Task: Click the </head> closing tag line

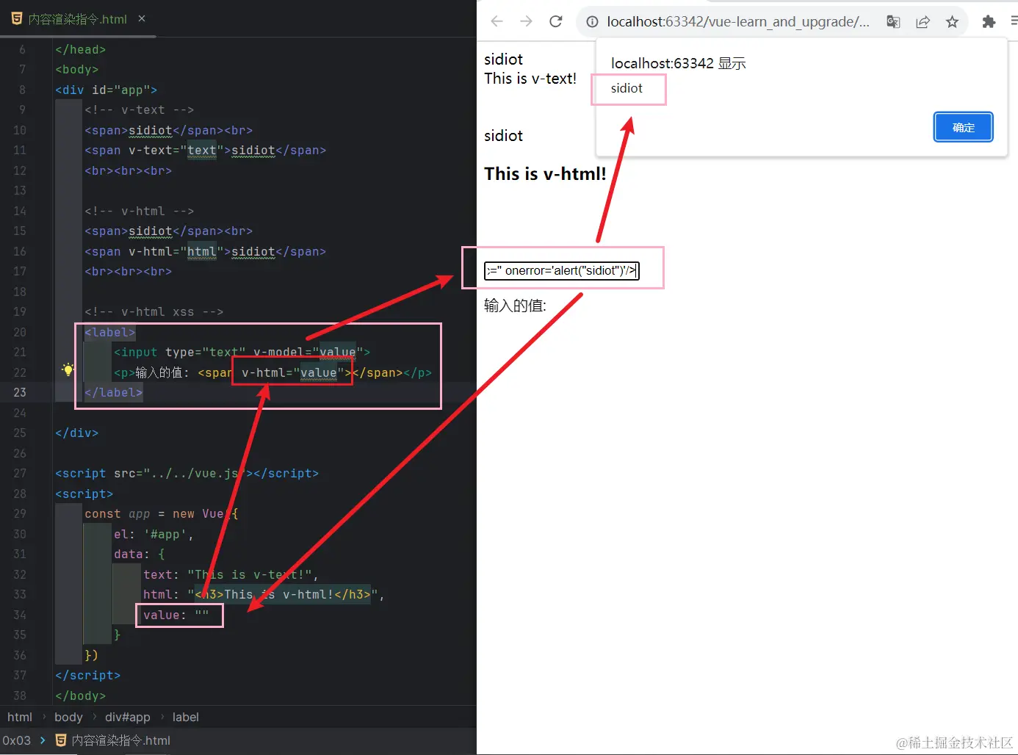Action: (x=81, y=49)
